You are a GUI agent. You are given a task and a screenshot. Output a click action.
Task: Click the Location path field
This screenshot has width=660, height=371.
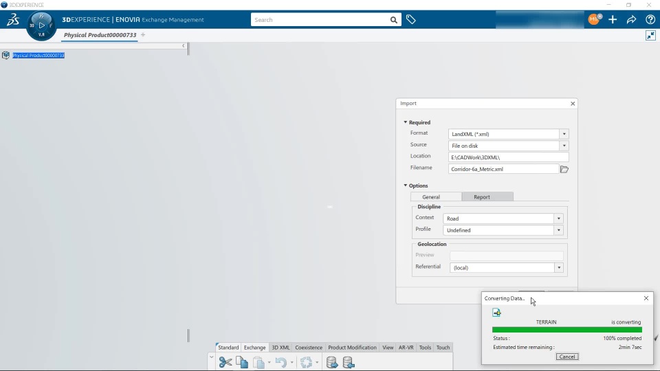tap(509, 157)
